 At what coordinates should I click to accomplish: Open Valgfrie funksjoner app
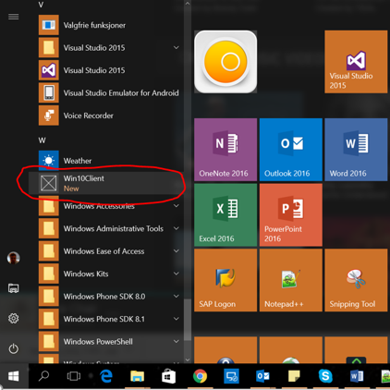(x=108, y=25)
